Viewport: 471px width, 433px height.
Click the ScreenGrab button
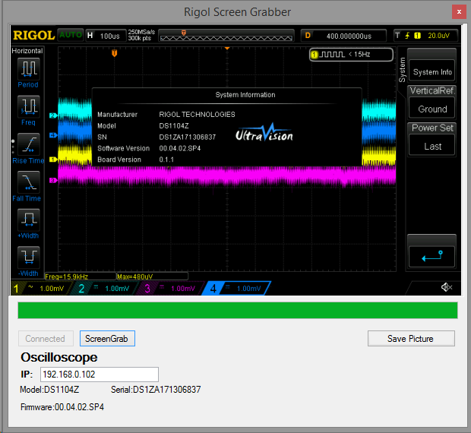(x=107, y=338)
